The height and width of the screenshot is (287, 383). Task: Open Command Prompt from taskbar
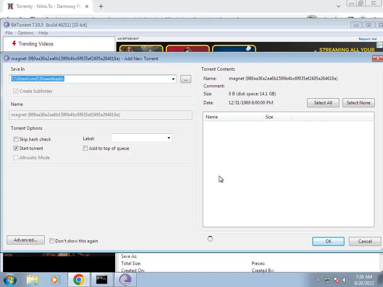(x=102, y=280)
